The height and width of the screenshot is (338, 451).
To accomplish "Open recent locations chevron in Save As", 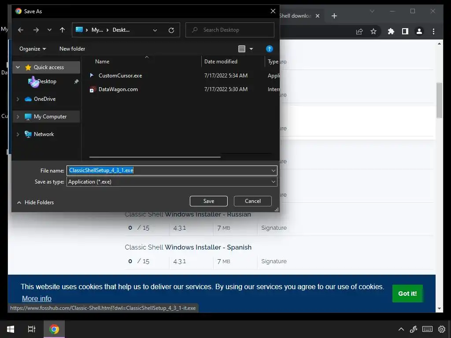I will click(49, 30).
